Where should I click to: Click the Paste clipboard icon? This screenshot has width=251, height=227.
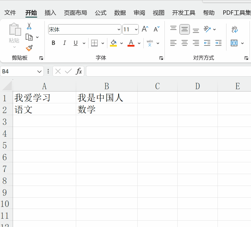(15, 29)
